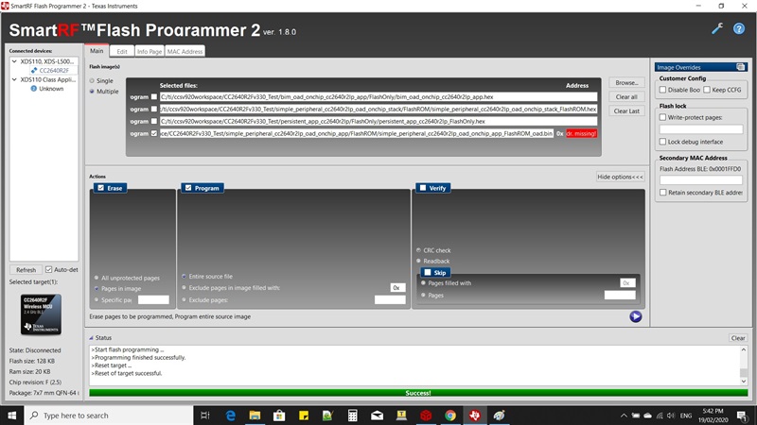Open Microsoft Store from the taskbar

pos(279,416)
